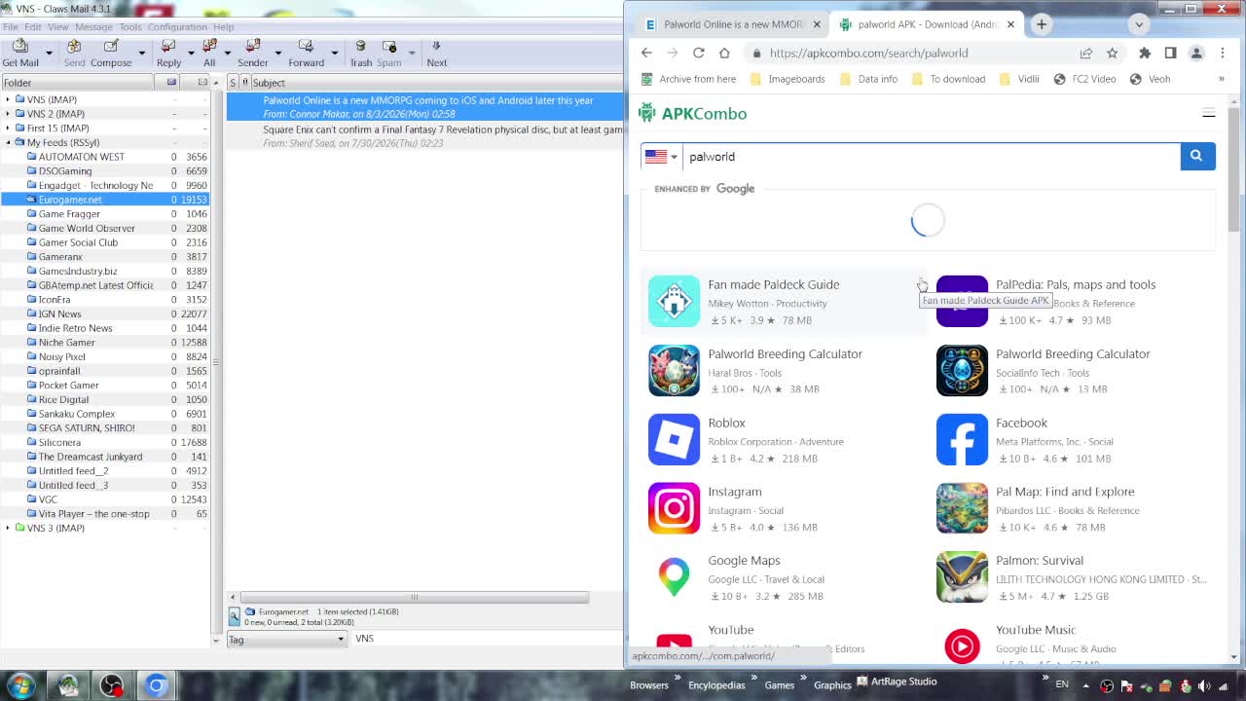Toggle the browser side panel

point(1170,53)
